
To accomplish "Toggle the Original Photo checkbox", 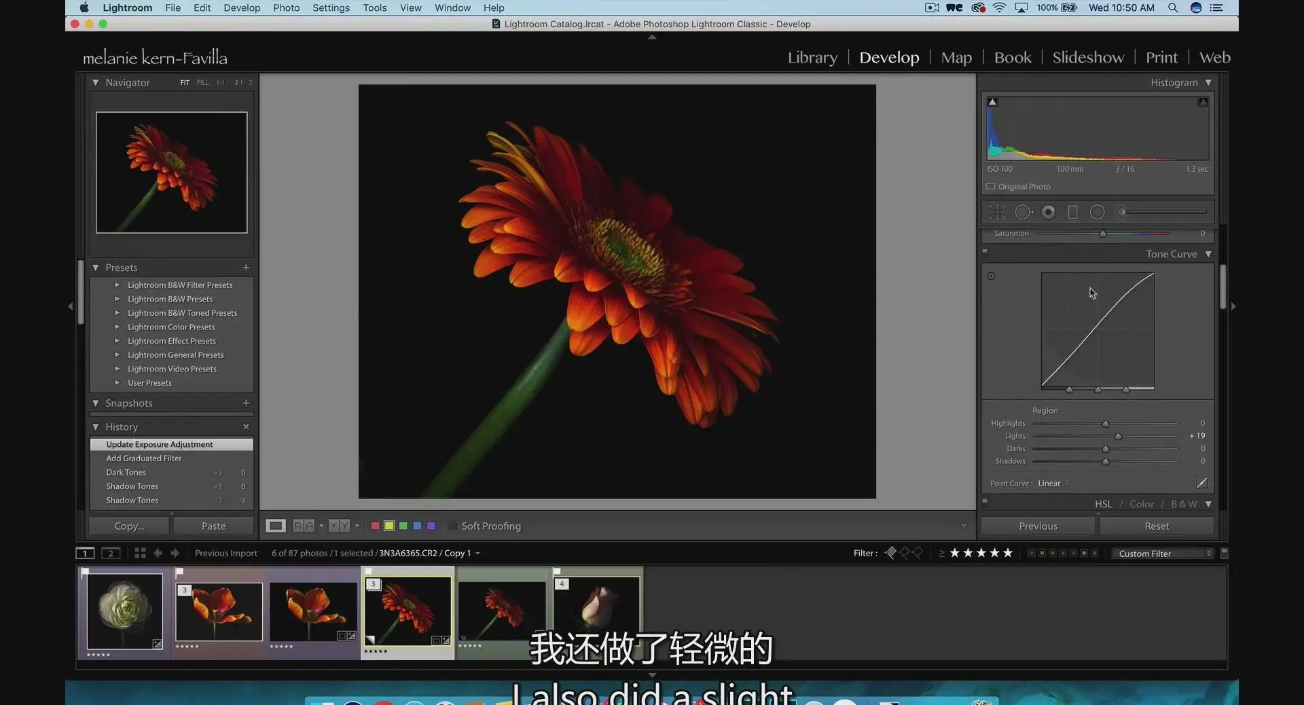I will coord(990,186).
